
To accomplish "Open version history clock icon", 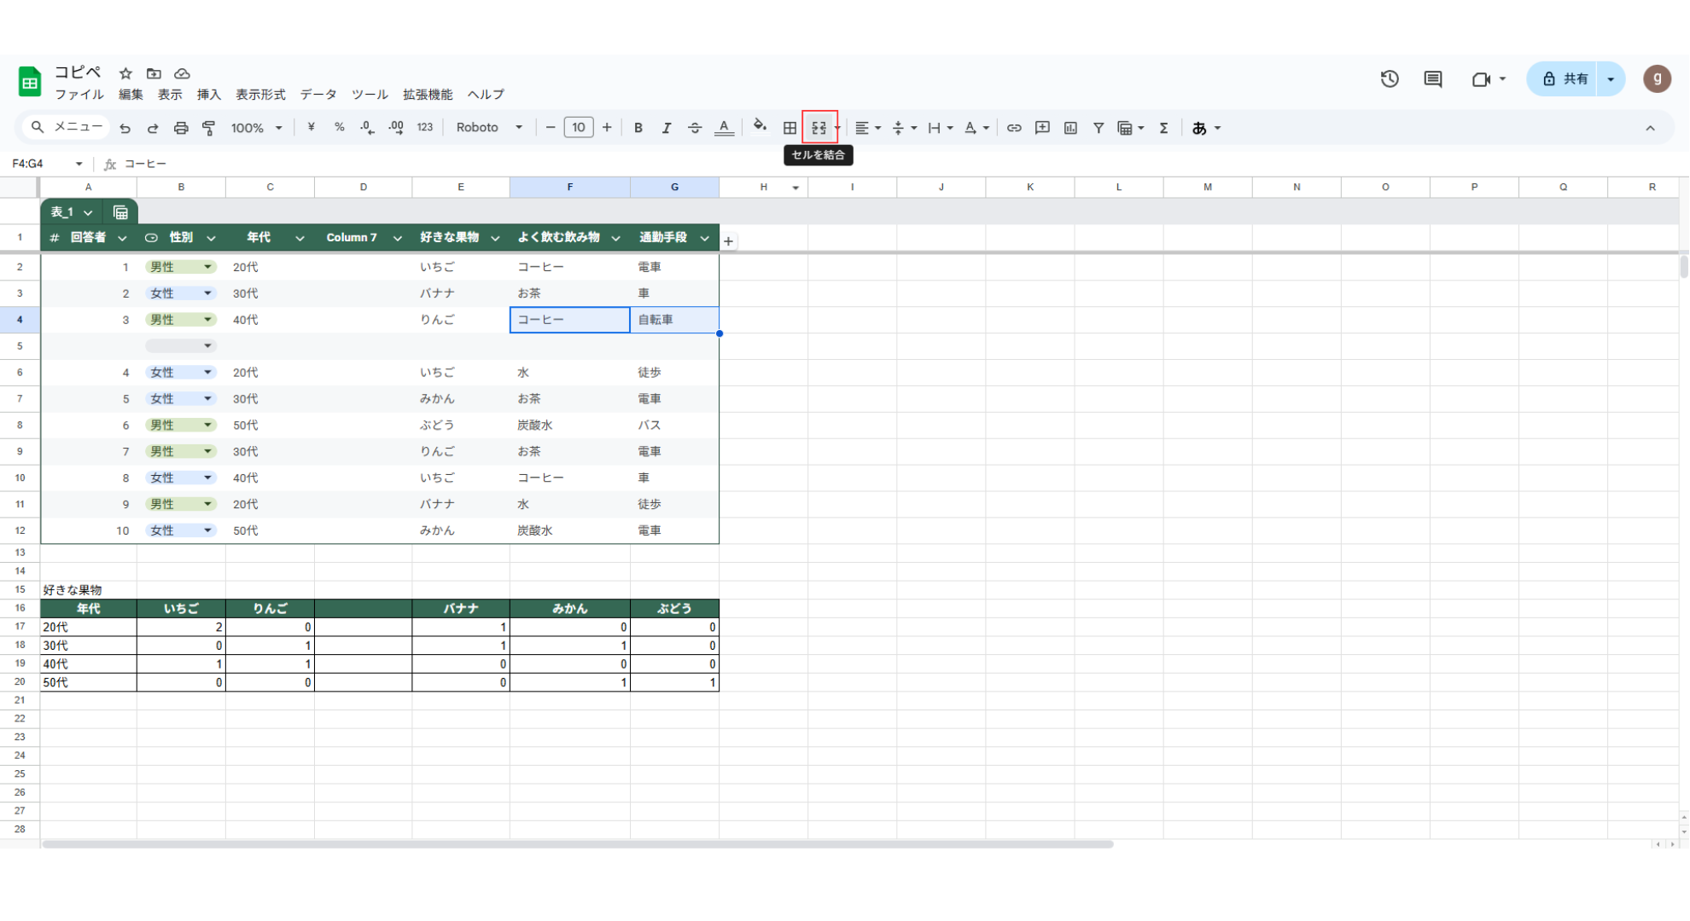I will 1390,79.
